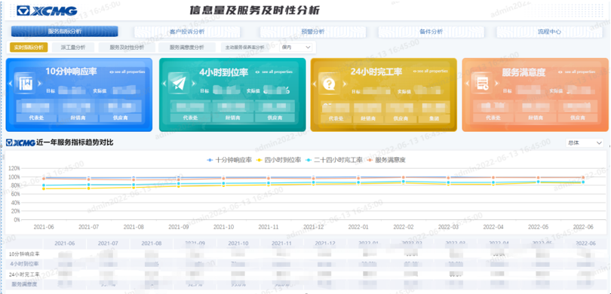
Task: Click right arrow on 24小时完工率 card
Action: pyautogui.click(x=344, y=84)
